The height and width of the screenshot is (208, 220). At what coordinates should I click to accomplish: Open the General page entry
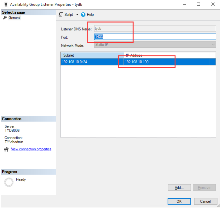[x=14, y=18]
